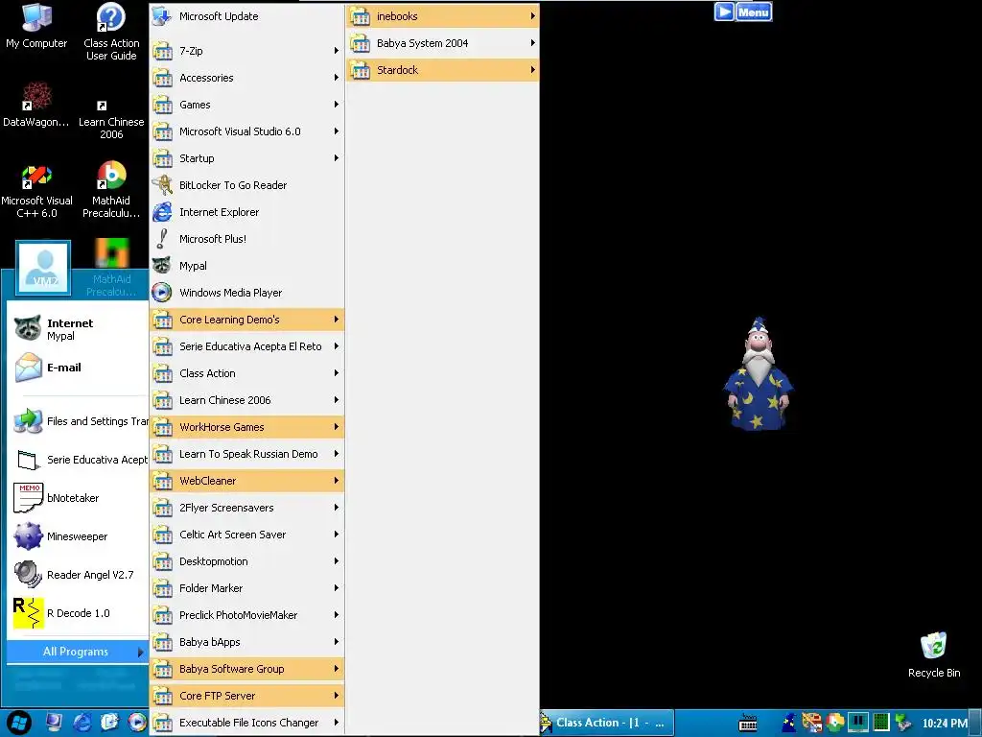Image resolution: width=982 pixels, height=737 pixels.
Task: Click the play arrow beside Menu
Action: (724, 12)
